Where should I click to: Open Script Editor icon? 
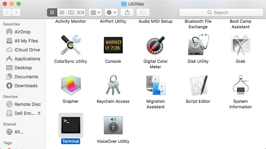198,86
